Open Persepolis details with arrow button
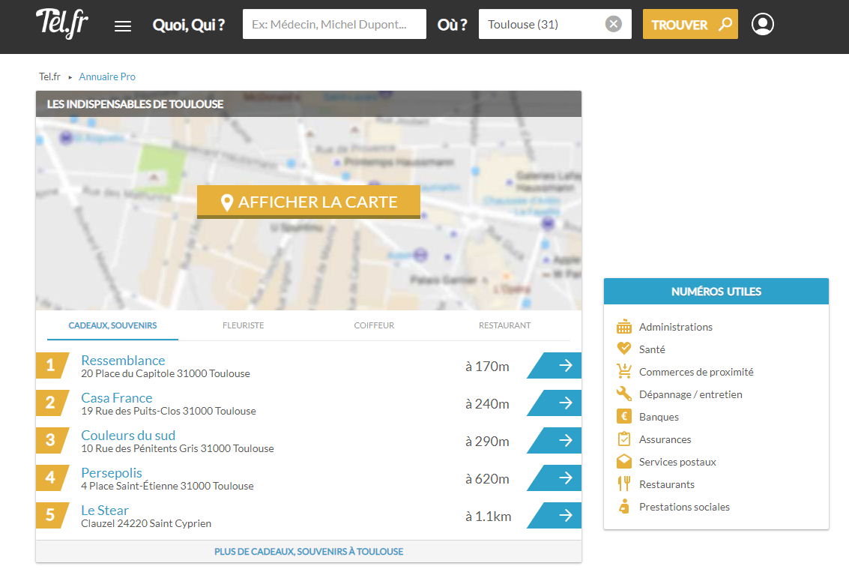849x572 pixels. (x=560, y=478)
